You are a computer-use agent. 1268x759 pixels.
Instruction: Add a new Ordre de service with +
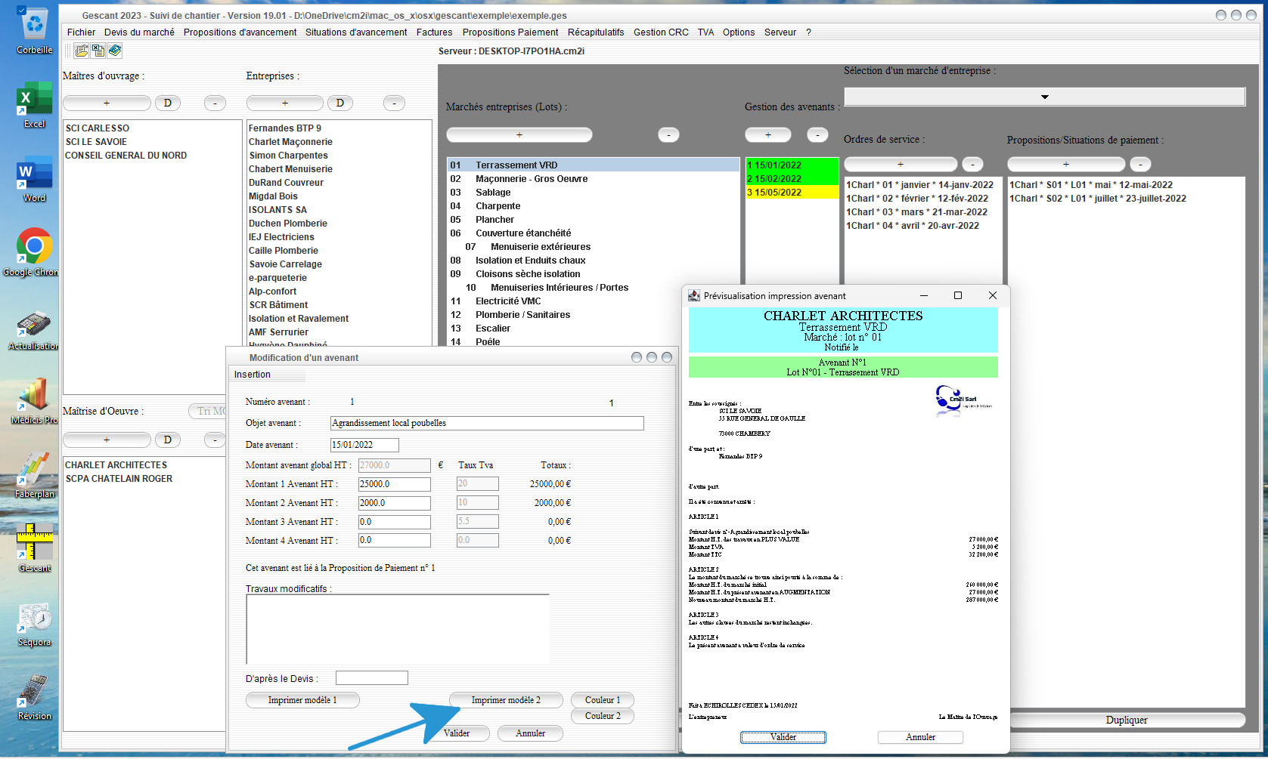[x=901, y=164]
